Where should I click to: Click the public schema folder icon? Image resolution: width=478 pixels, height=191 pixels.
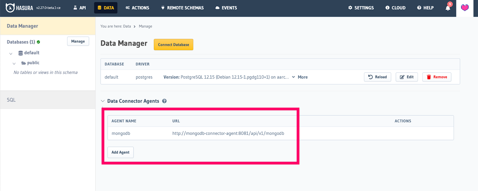24,63
